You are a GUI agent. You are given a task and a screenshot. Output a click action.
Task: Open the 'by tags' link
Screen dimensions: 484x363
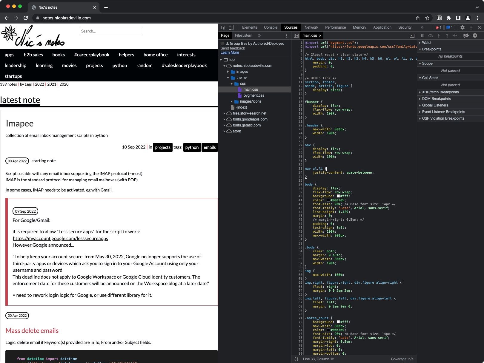click(x=26, y=84)
